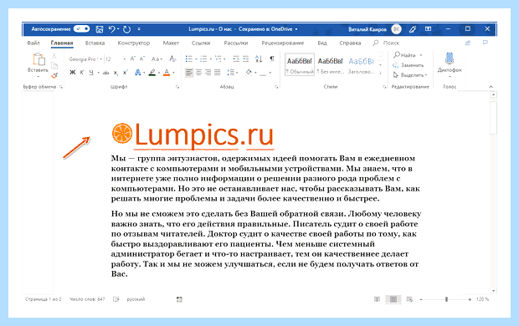519x326 pixels.
Task: Select the Без инте... style
Action: [331, 64]
